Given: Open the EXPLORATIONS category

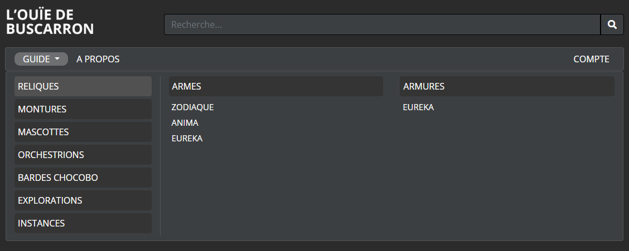Looking at the screenshot, I should [83, 200].
